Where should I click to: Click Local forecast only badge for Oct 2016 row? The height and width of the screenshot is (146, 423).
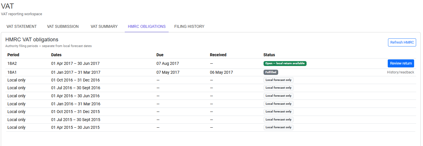278,80
